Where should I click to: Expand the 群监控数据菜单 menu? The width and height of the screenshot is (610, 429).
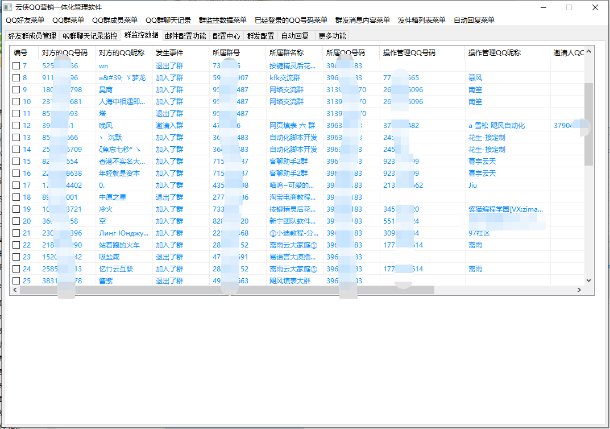click(x=222, y=20)
